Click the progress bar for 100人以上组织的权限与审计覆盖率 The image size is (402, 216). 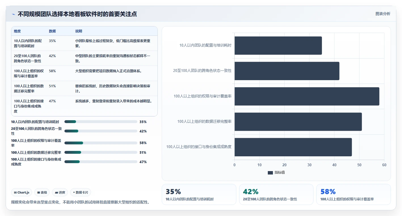tap(101, 143)
